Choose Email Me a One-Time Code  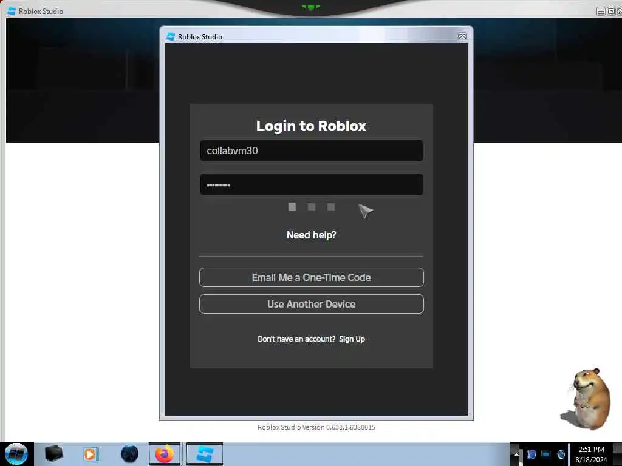pos(312,277)
